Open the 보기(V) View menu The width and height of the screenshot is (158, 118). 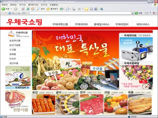[x=22, y=5]
